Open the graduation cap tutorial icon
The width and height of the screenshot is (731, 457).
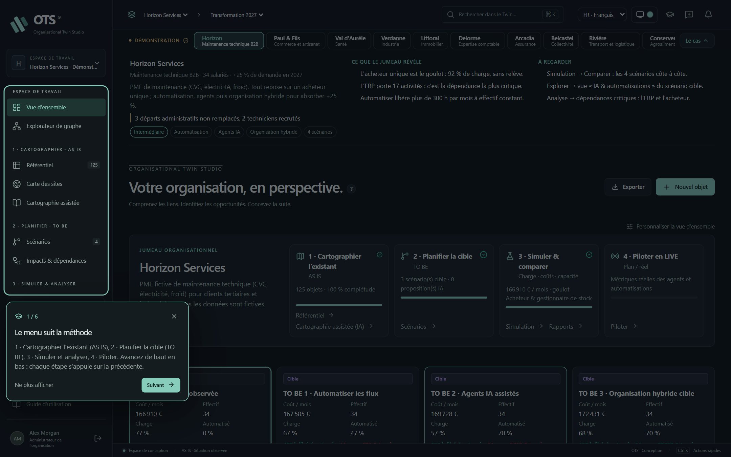670,15
